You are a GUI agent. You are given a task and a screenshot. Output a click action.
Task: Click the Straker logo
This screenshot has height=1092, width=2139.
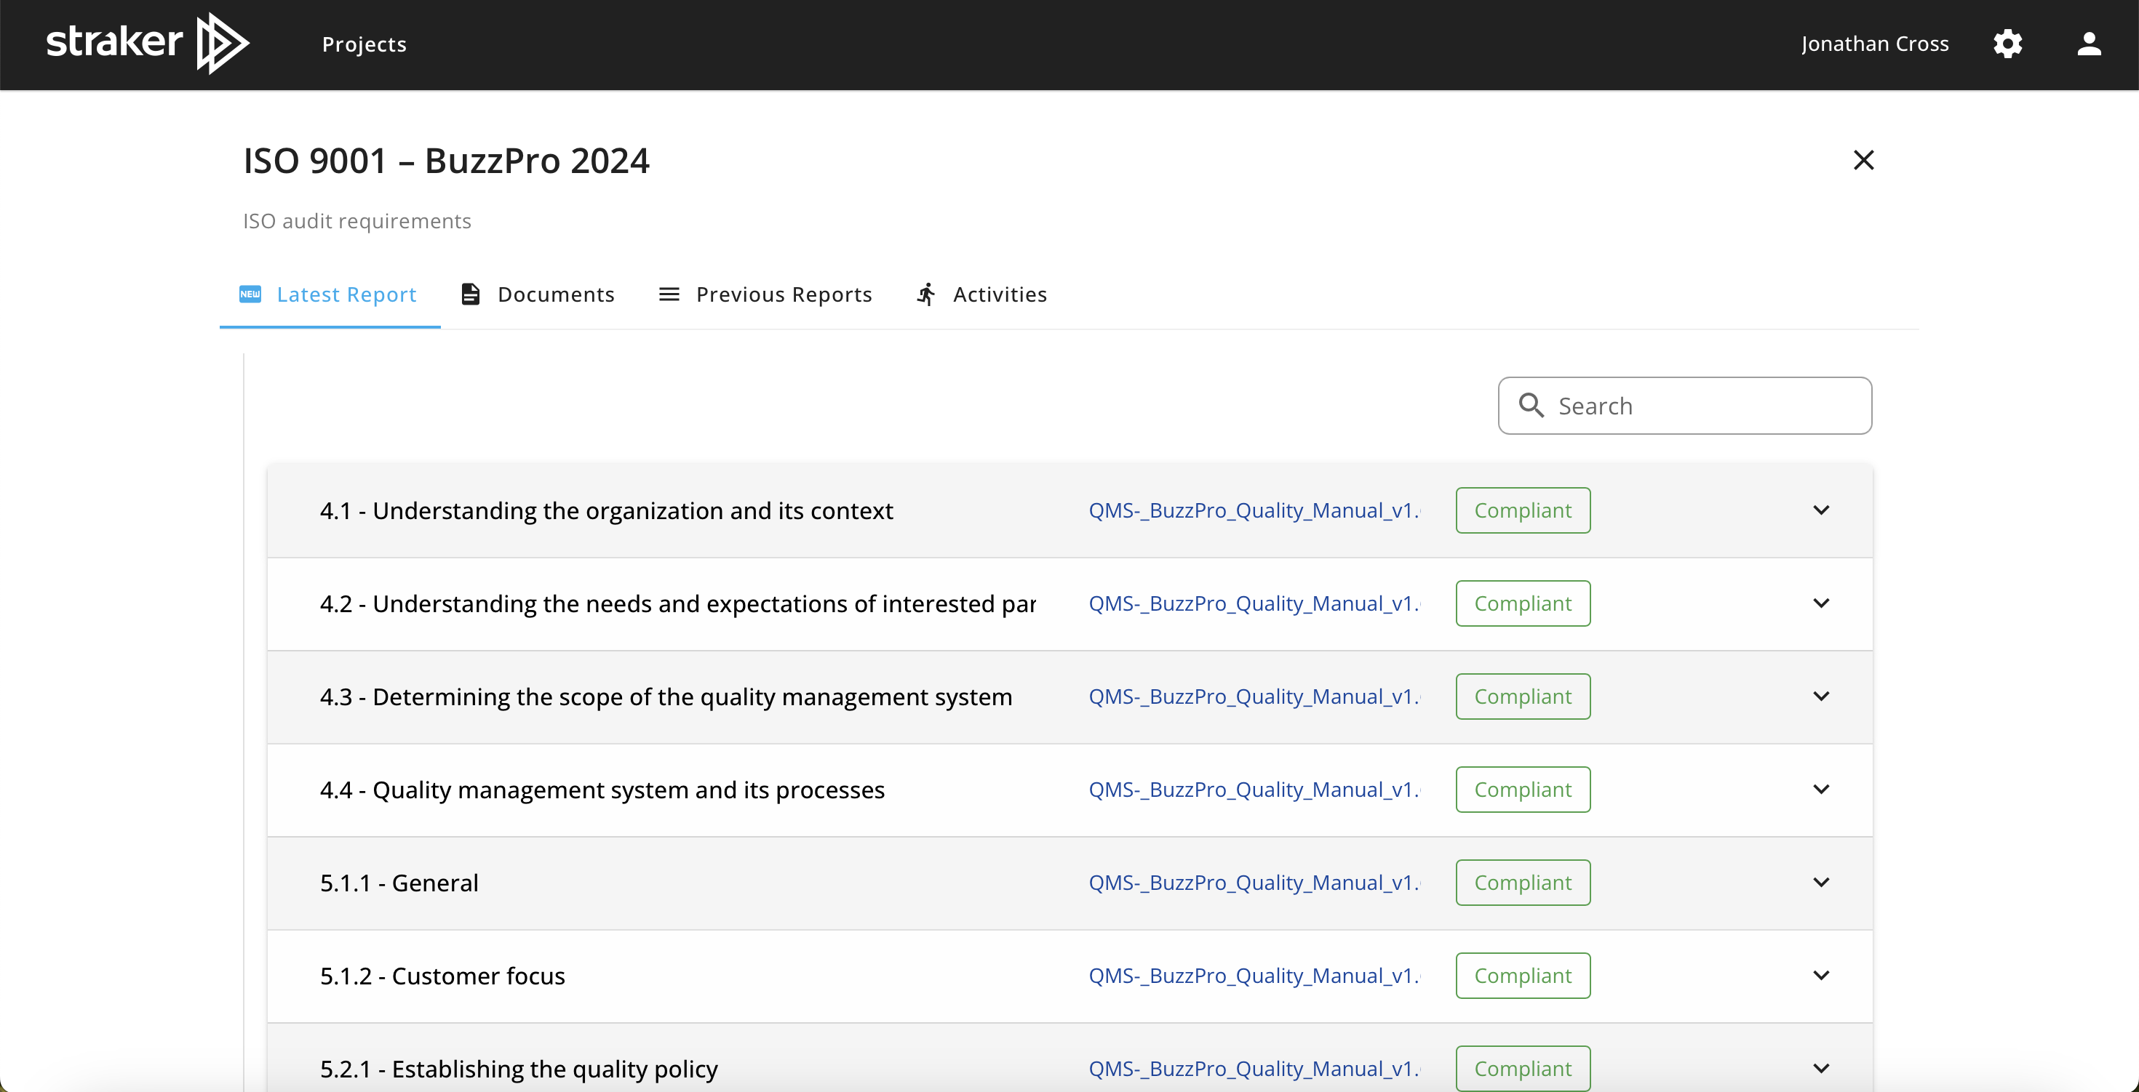[x=147, y=43]
